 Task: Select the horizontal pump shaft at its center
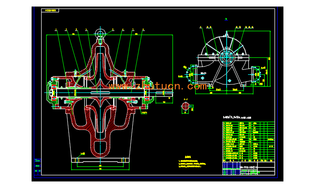click(x=100, y=92)
